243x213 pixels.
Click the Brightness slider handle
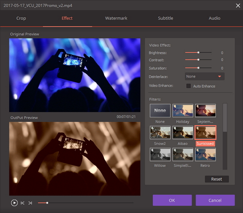(198, 52)
